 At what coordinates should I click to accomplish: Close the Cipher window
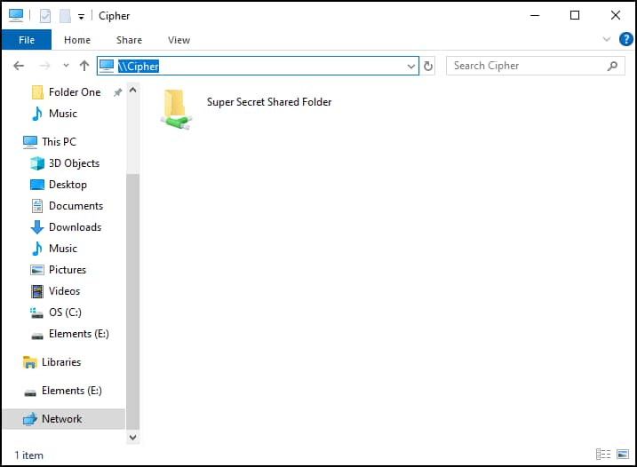click(x=616, y=15)
